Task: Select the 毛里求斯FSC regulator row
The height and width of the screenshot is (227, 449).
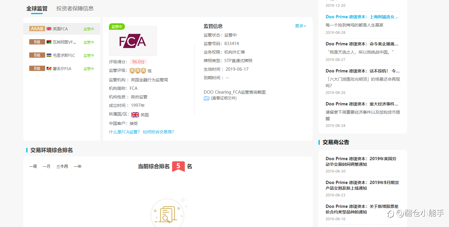Action: 62,55
